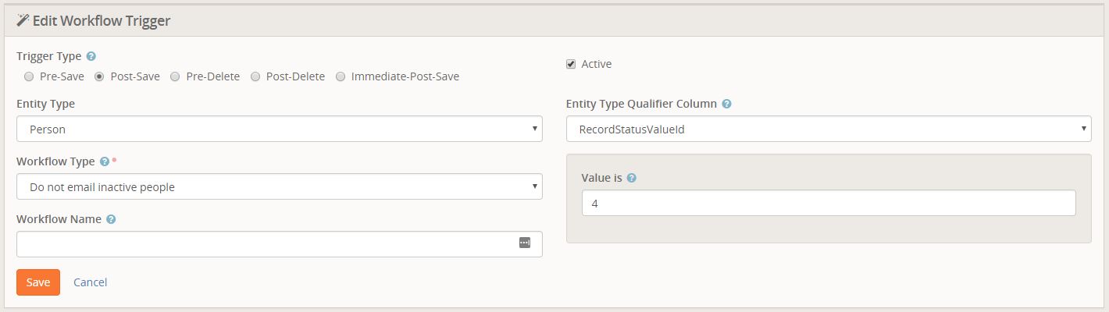Viewport: 1109px width, 312px height.
Task: Click the Cancel link
Action: click(x=90, y=282)
